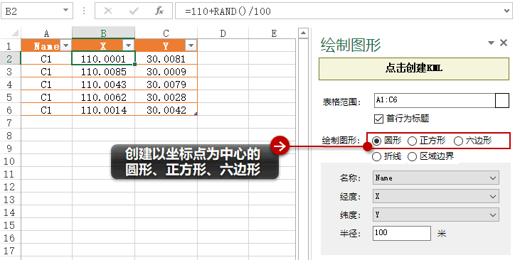Open the task pane options arrow

point(491,43)
